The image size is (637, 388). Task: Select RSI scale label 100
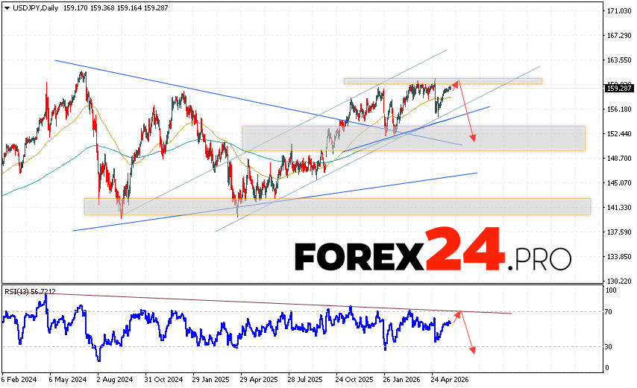(x=611, y=290)
